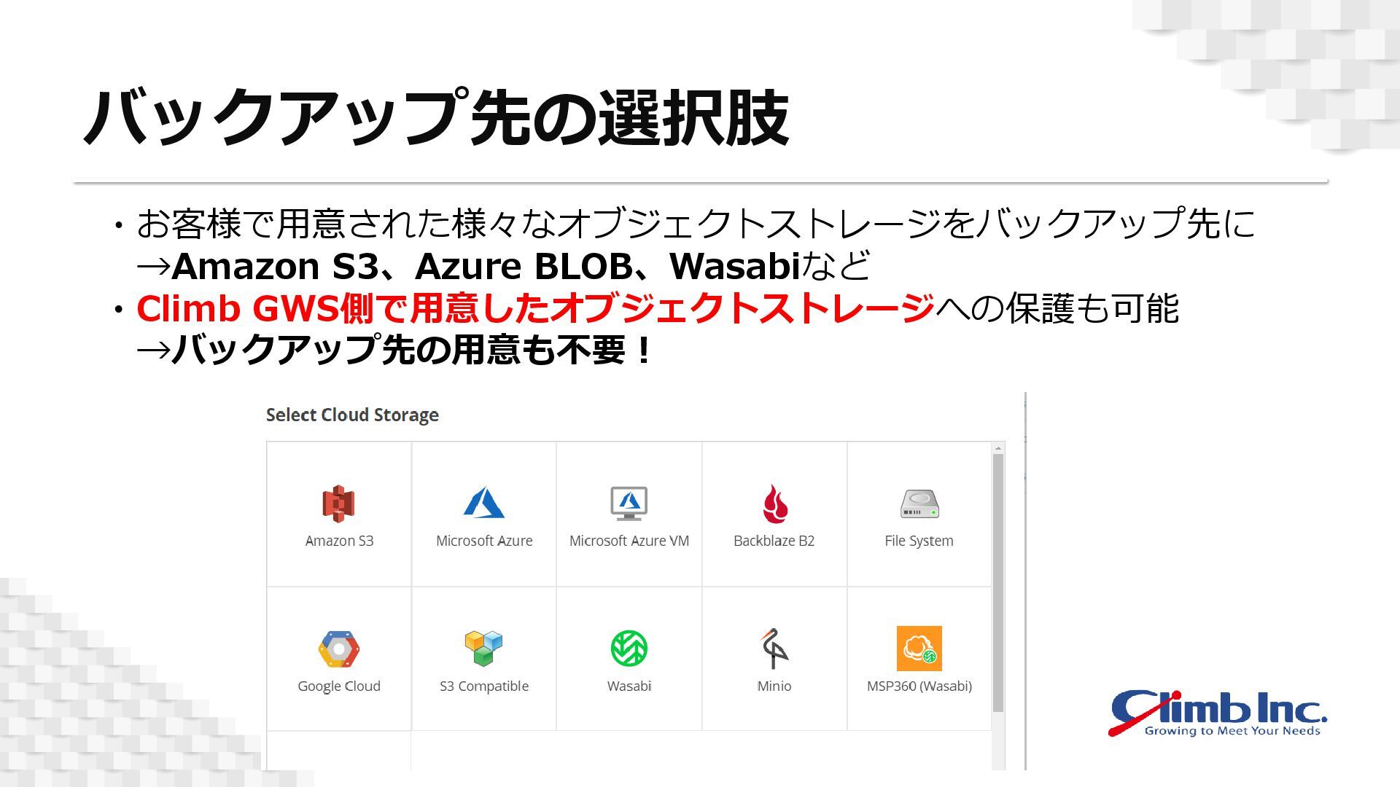
Task: Pick the S3 Compatible cubes icon
Action: point(483,648)
